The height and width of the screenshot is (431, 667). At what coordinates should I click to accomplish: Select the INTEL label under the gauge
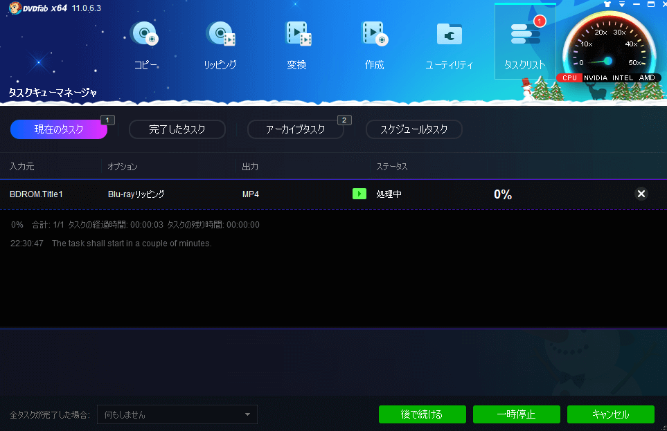tap(623, 77)
